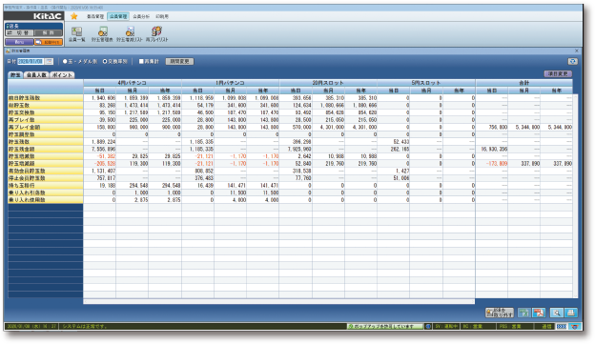Open the 貯玉専用リスト toolbar icon
Screen dimensions: 595x344
pos(130,33)
